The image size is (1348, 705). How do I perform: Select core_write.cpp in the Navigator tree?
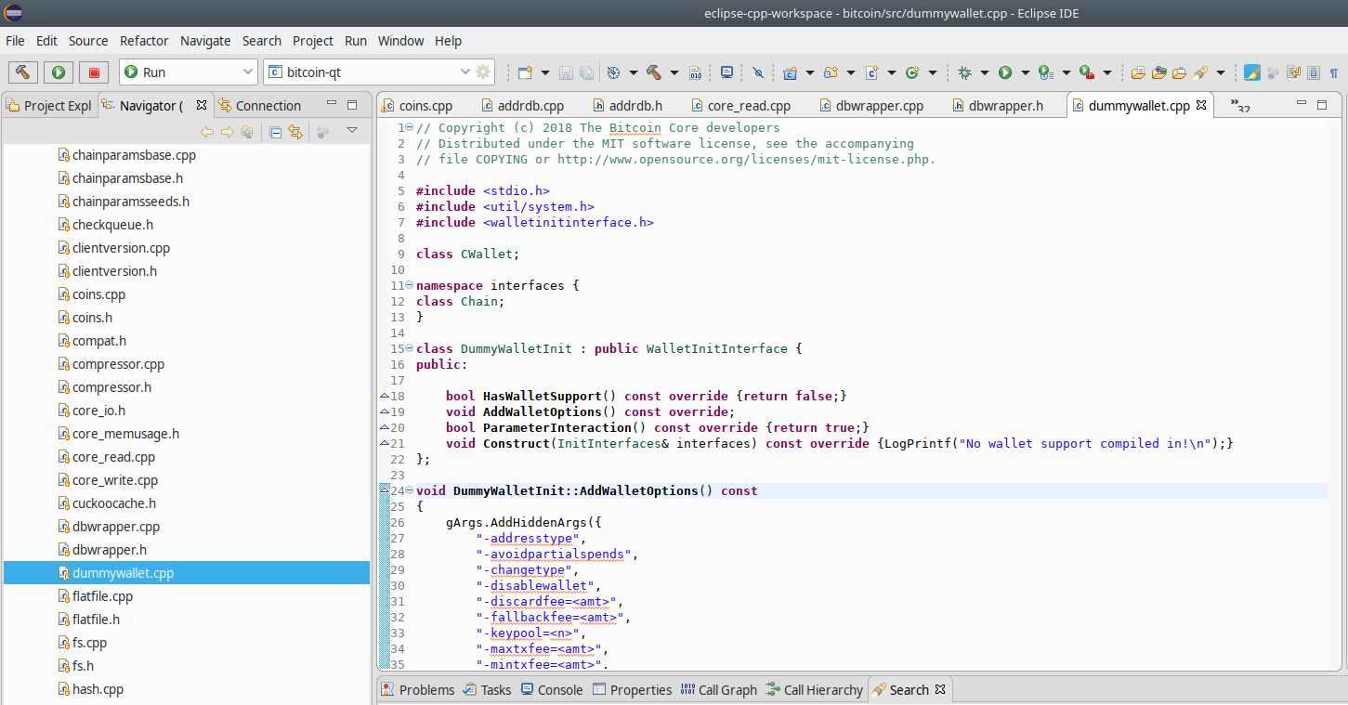point(115,480)
